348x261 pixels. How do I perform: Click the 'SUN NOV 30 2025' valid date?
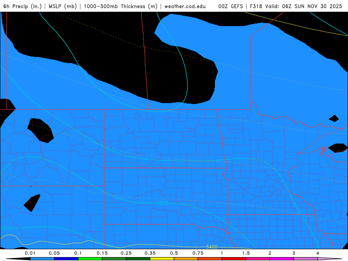318,6
